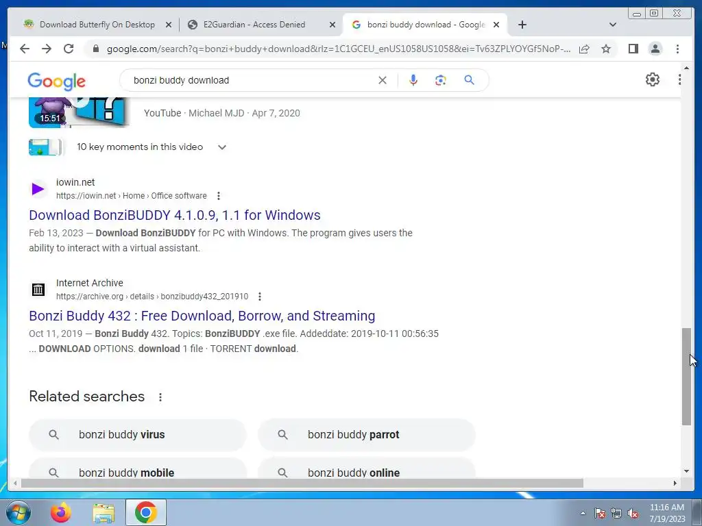Open the taskbar clock 11:16 AM
702x526 pixels.
(x=667, y=513)
